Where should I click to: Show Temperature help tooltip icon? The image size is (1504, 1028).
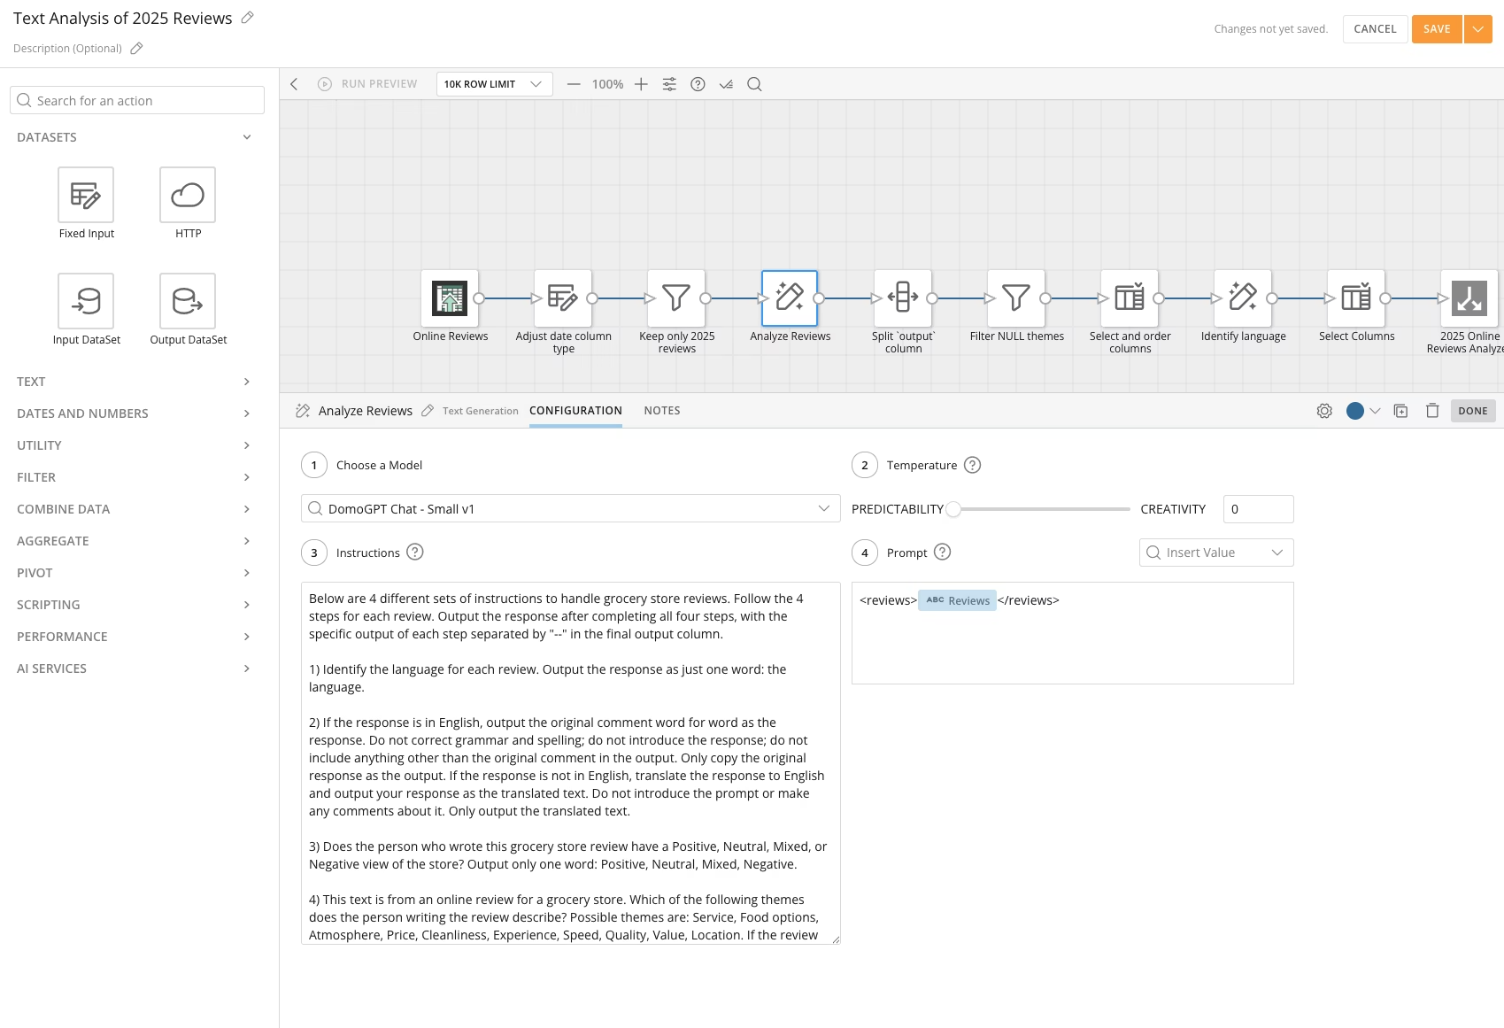[972, 465]
